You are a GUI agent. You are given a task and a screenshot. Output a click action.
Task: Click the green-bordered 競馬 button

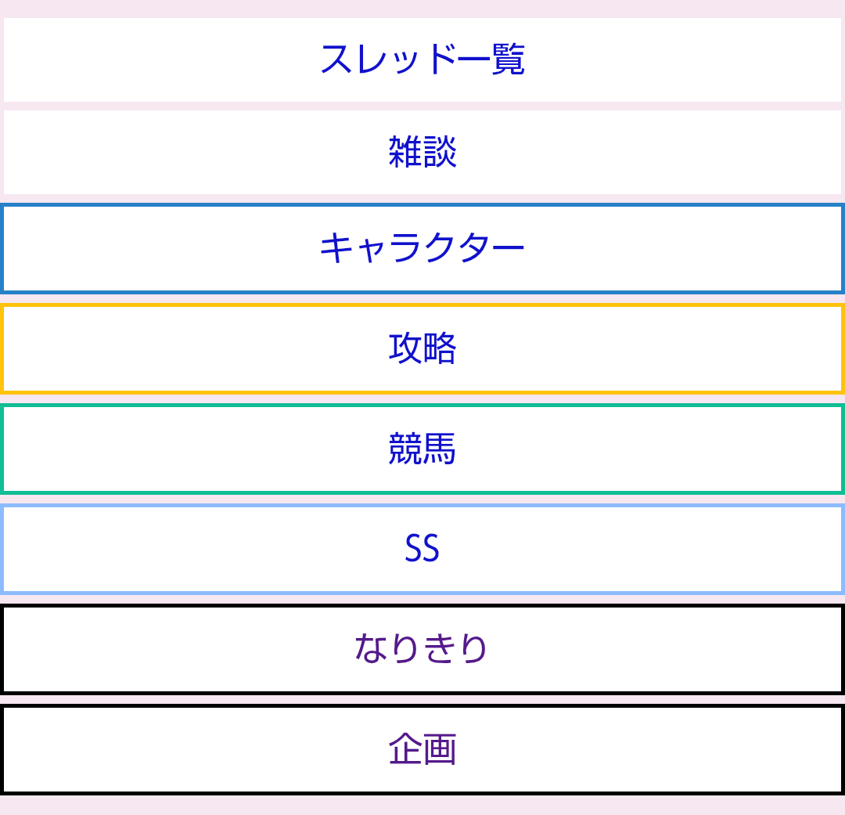tap(422, 449)
